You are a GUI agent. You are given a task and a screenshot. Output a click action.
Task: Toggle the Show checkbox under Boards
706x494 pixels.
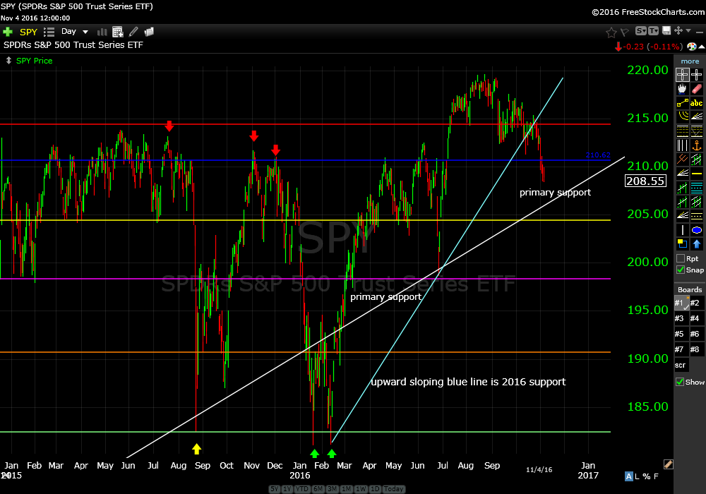(x=681, y=382)
